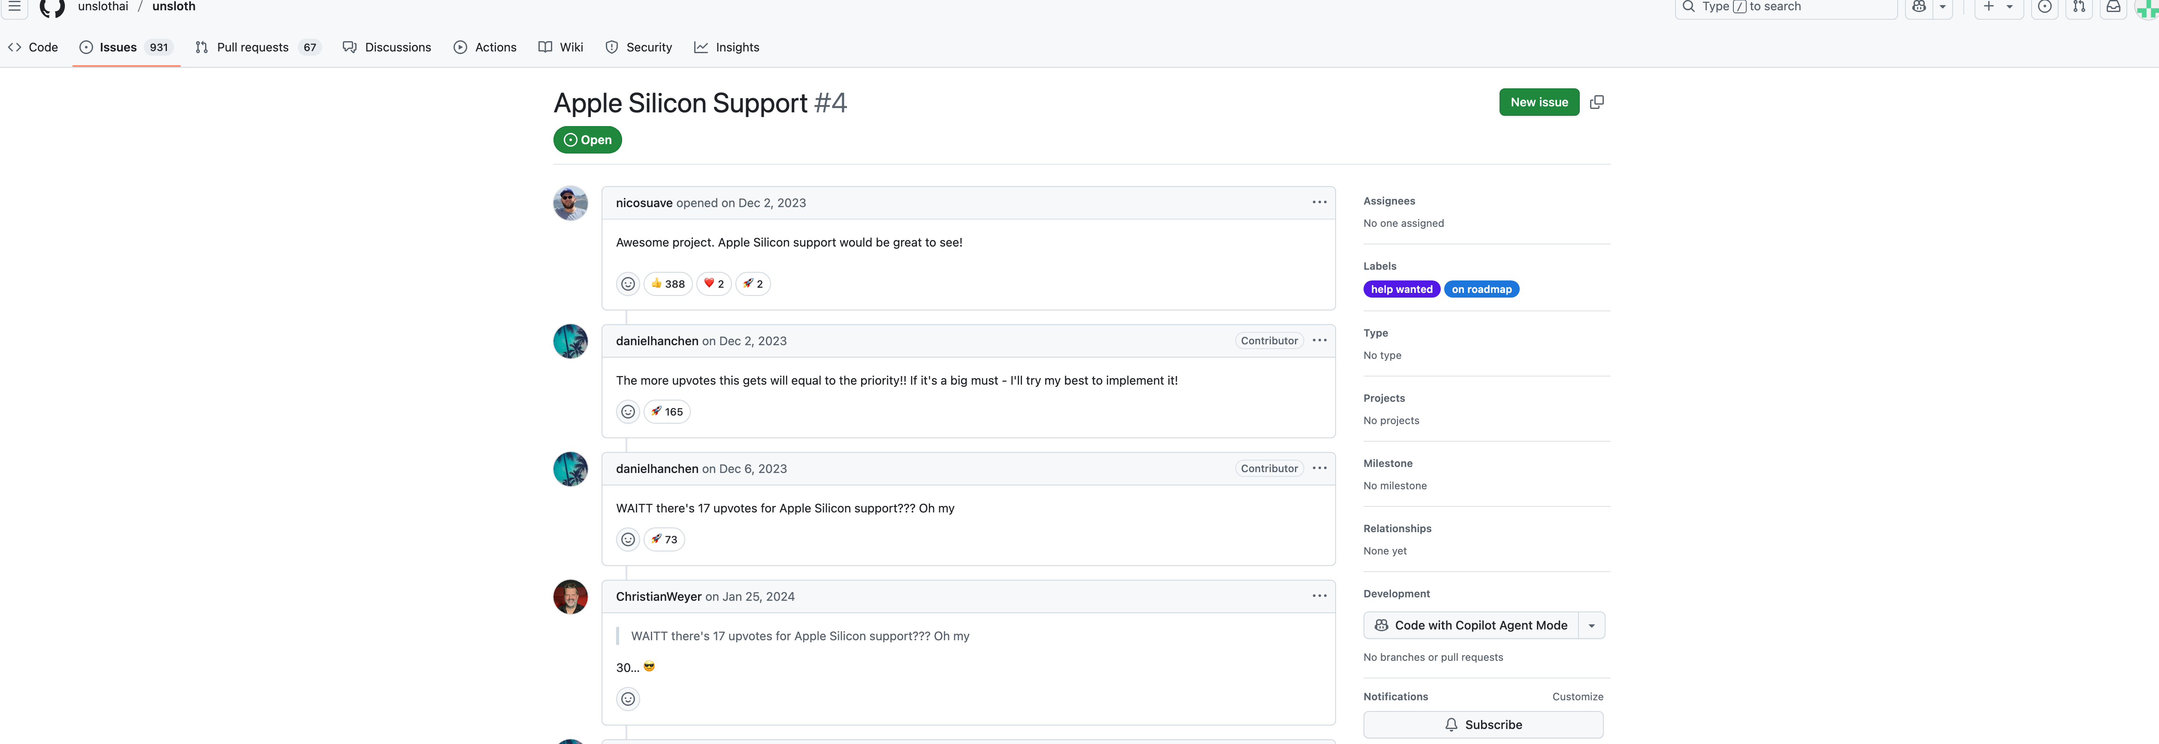Copy issue link icon beside New issue
The height and width of the screenshot is (744, 2159).
[1597, 102]
